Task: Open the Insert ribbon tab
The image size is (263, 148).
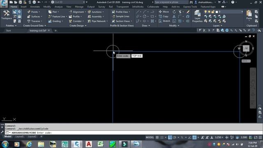Action: [x=23, y=7]
